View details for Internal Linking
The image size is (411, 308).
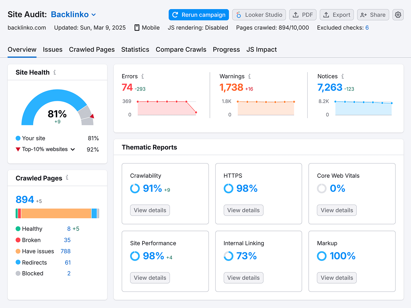[x=244, y=278]
